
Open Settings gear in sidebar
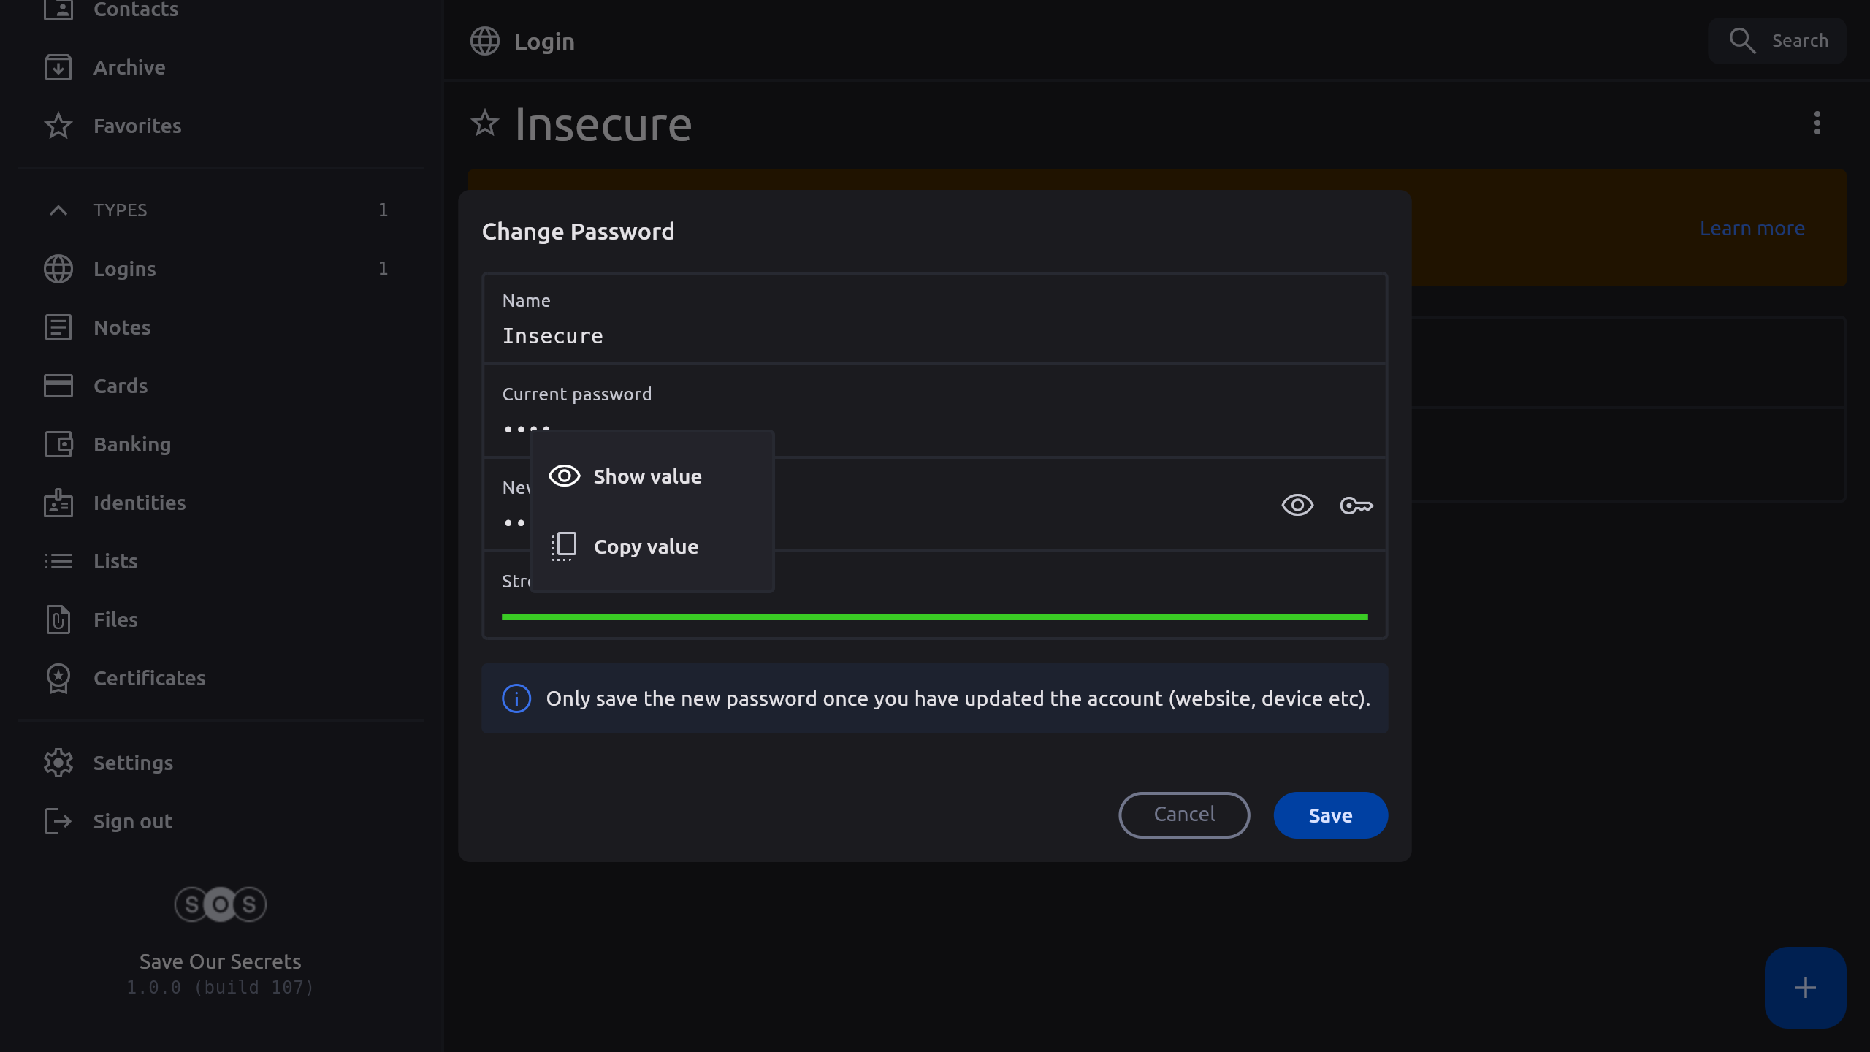point(58,763)
